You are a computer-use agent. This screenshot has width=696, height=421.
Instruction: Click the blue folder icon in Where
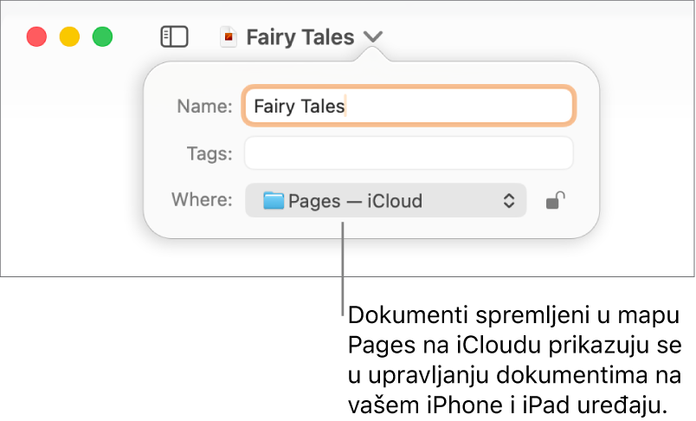pyautogui.click(x=274, y=200)
